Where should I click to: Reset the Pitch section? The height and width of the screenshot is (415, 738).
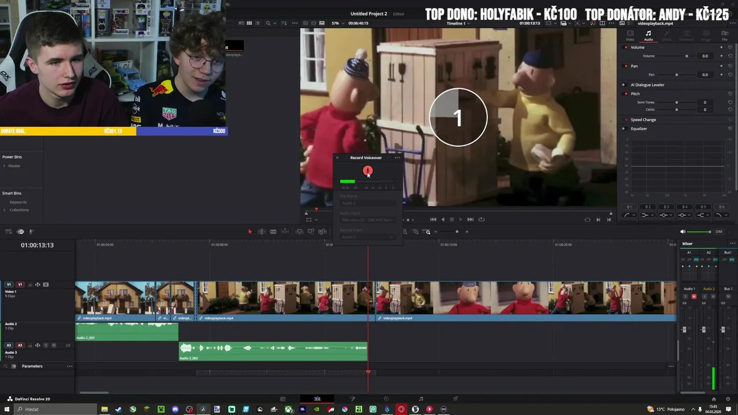(x=730, y=93)
